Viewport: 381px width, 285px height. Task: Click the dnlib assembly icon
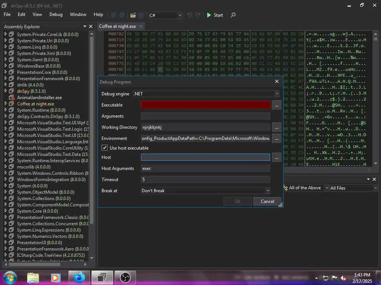[x=12, y=85]
